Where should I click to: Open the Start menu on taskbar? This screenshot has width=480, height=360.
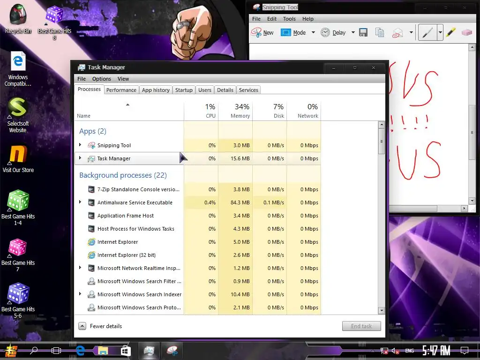tap(11, 351)
